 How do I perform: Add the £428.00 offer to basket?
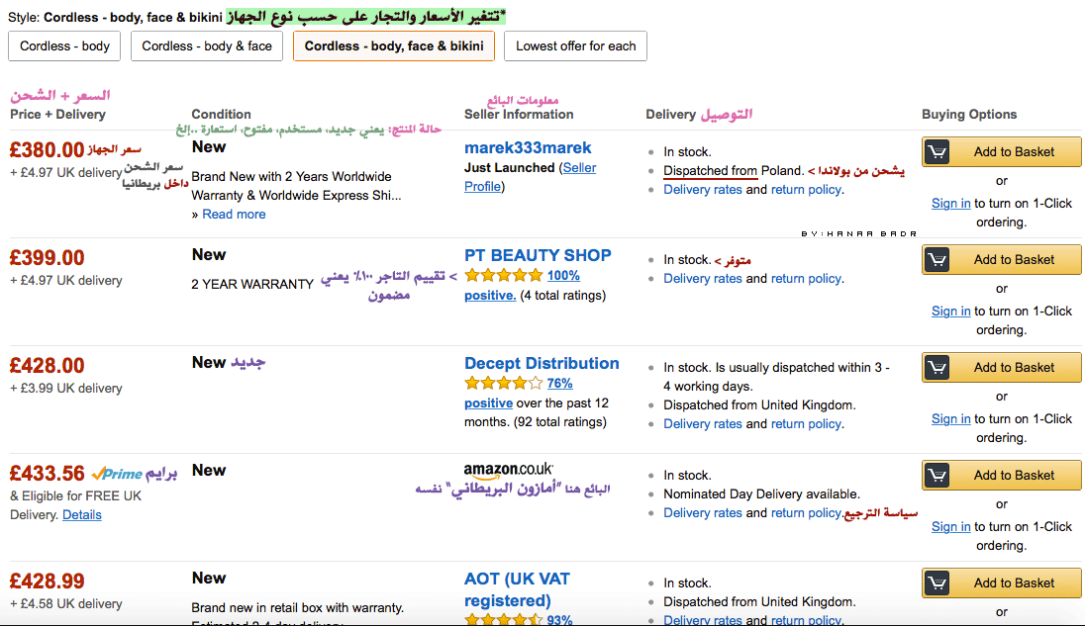pos(1001,368)
